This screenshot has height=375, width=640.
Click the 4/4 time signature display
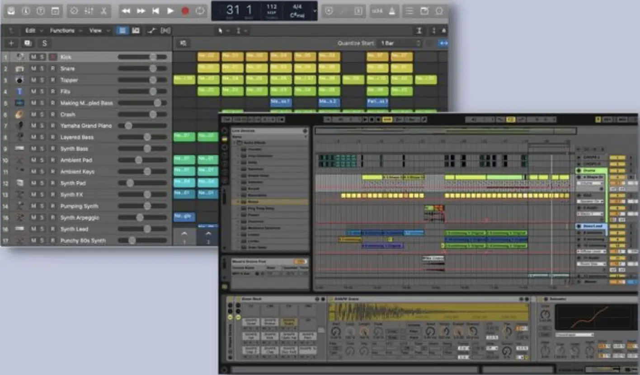tap(296, 7)
